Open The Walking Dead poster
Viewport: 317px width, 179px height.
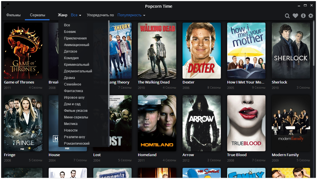(157, 51)
